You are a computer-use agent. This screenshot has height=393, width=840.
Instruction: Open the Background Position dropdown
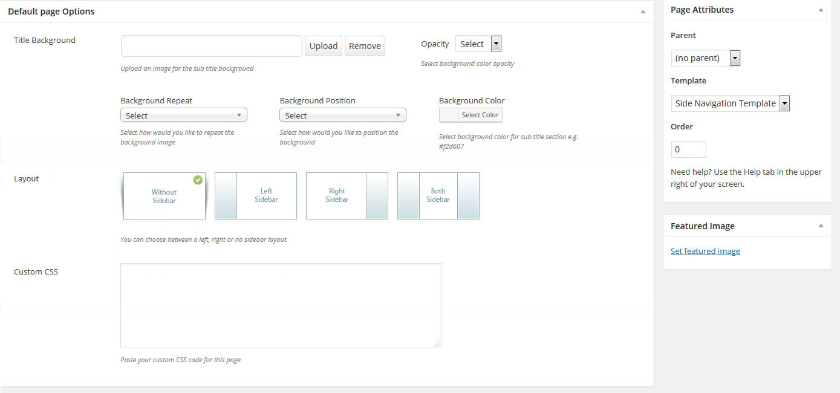point(343,115)
